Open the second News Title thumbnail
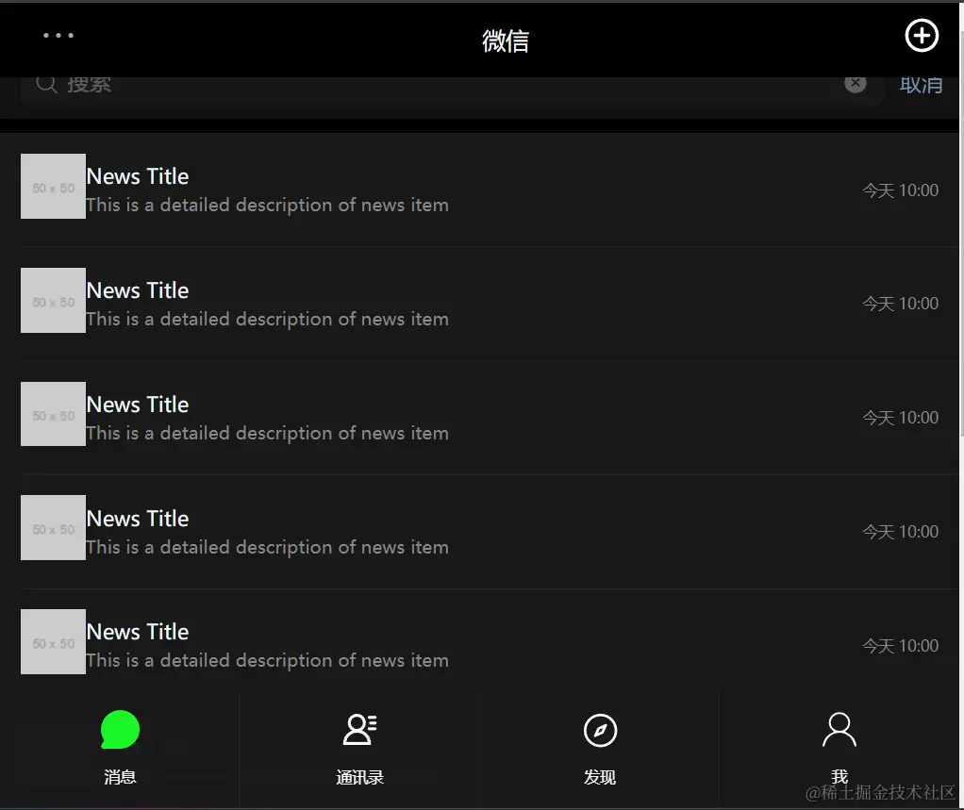The height and width of the screenshot is (810, 964). point(53,301)
